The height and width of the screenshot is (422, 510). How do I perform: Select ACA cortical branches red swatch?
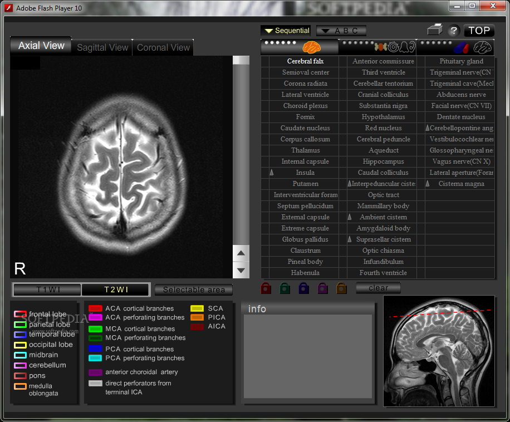tap(95, 308)
